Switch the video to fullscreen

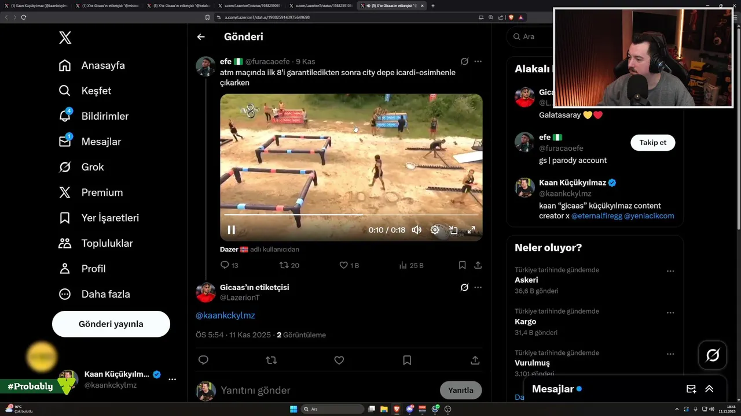click(471, 230)
